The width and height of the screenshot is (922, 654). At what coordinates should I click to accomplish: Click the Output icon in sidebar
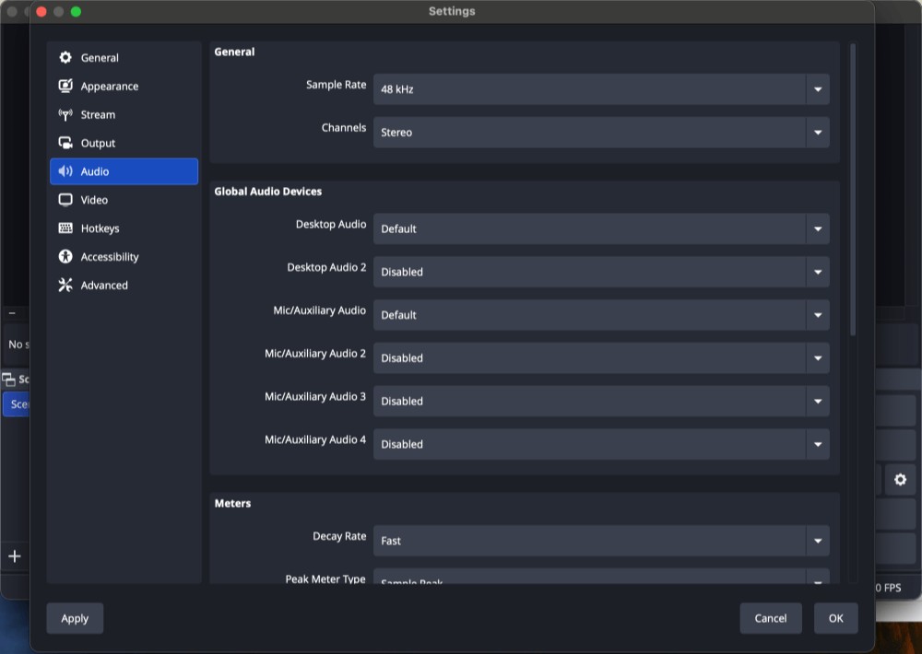(65, 143)
